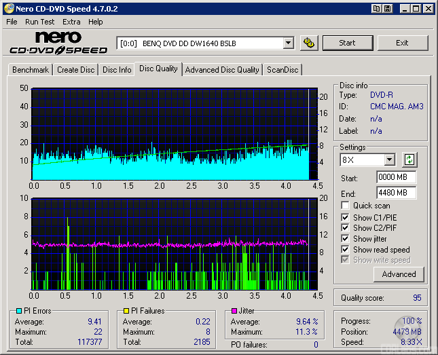Click the drive options icon beside Start
This screenshot has width=438, height=355.
[x=309, y=43]
